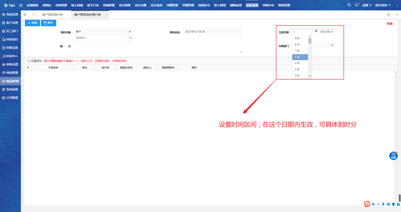
Task: Click the three-dot customer picker icon
Action: click(x=130, y=38)
